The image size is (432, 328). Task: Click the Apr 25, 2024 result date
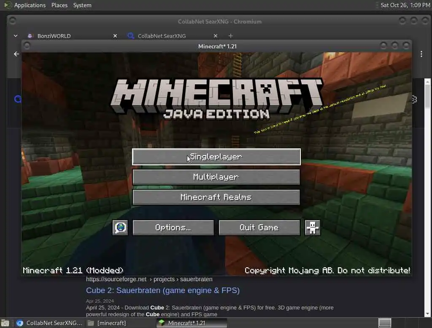[100, 301]
